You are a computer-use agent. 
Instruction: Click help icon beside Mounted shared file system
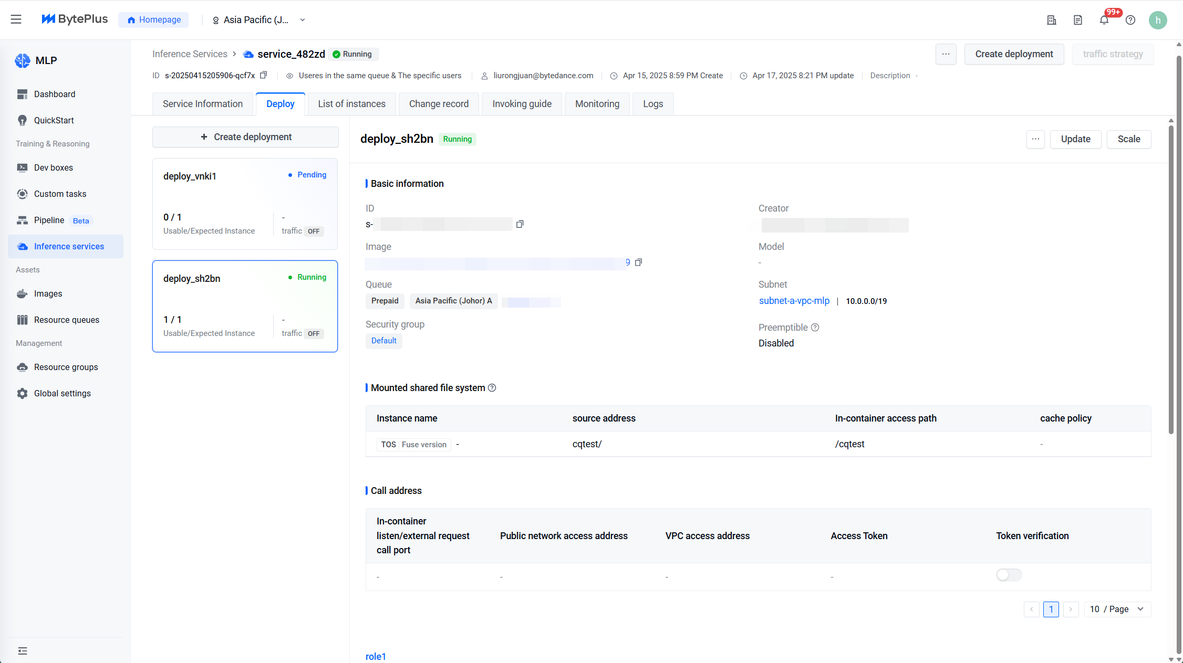coord(492,388)
